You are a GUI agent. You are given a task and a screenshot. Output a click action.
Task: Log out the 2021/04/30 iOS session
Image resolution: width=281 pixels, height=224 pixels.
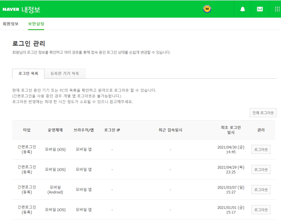pos(261,150)
